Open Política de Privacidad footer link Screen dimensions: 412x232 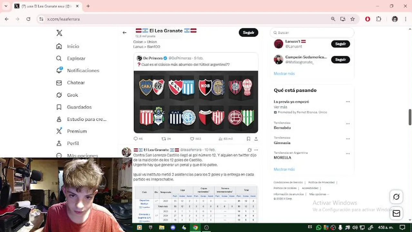[x=321, y=182]
